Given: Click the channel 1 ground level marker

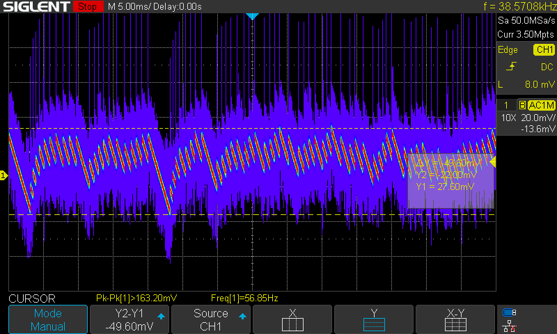Looking at the screenshot, I should tap(3, 176).
